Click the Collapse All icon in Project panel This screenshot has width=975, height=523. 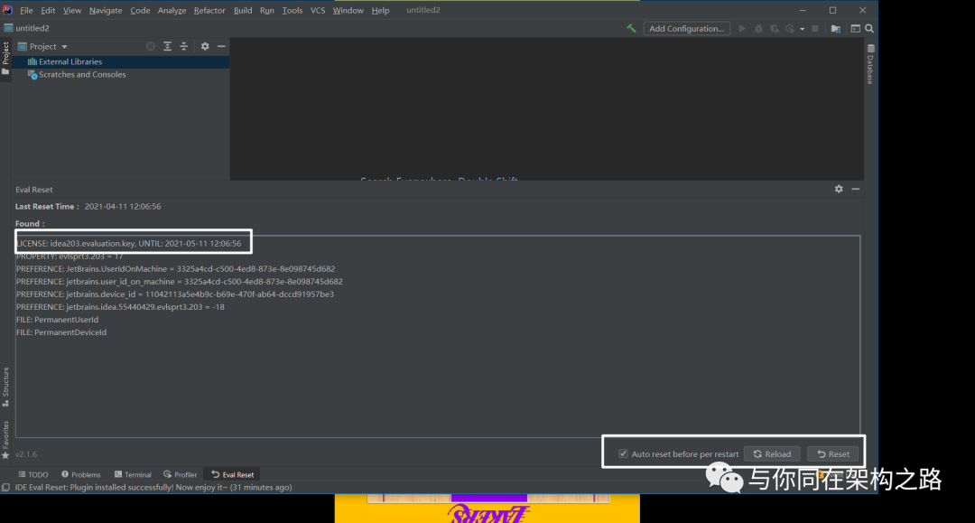click(x=184, y=47)
